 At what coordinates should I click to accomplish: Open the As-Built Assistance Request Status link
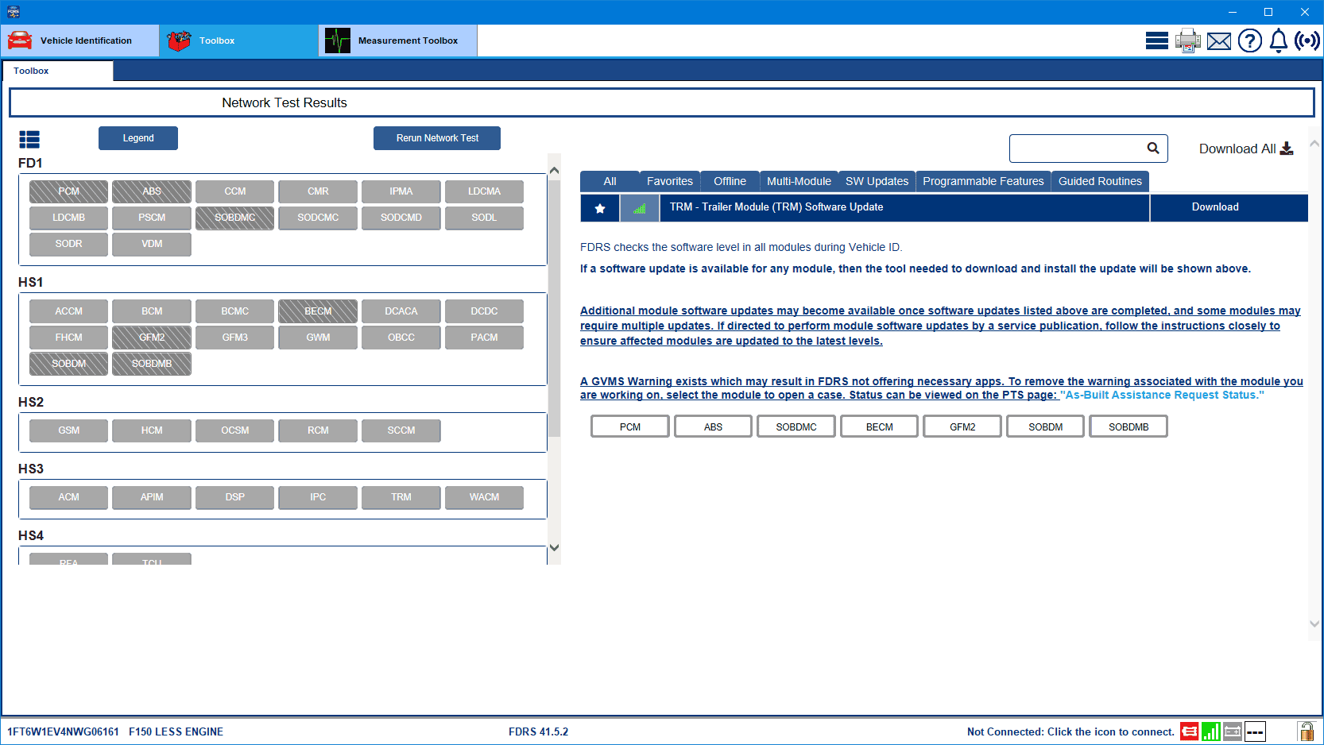[1162, 395]
